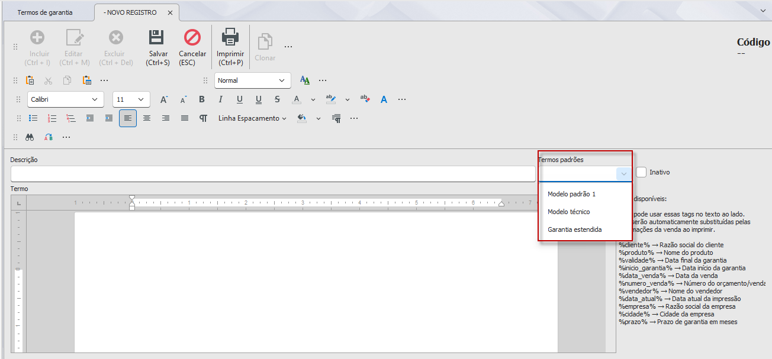
Task: Increase the paragraph indent
Action: tap(109, 118)
